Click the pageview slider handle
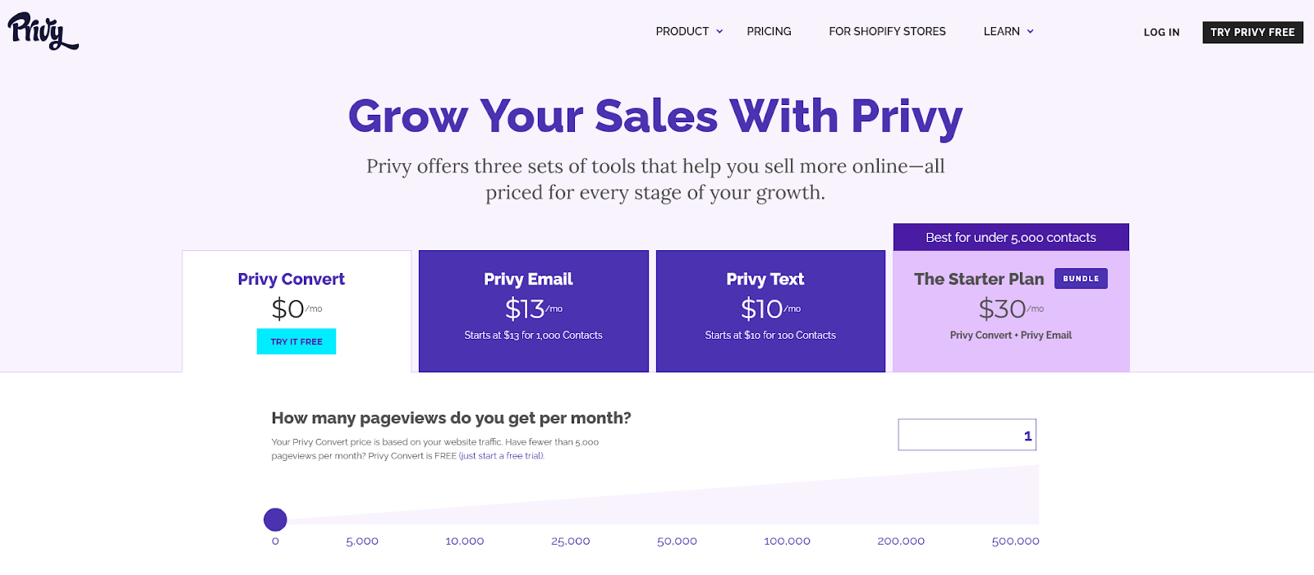Viewport: 1314px width, 575px height. coord(275,519)
